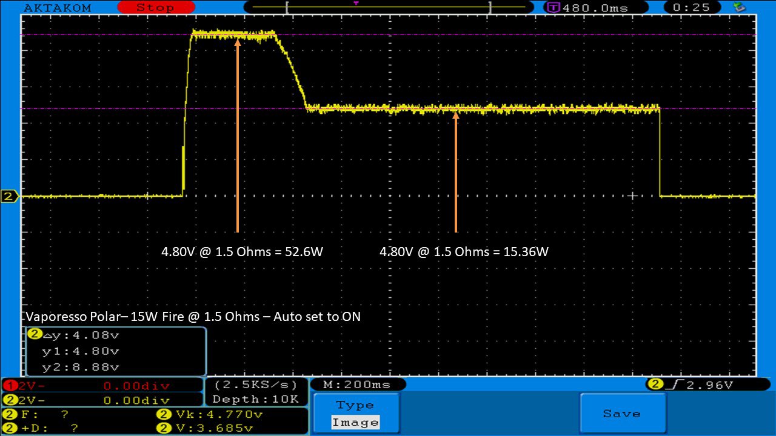Click the red Stop run-status indicator
Image resolution: width=776 pixels, height=436 pixels.
[155, 7]
